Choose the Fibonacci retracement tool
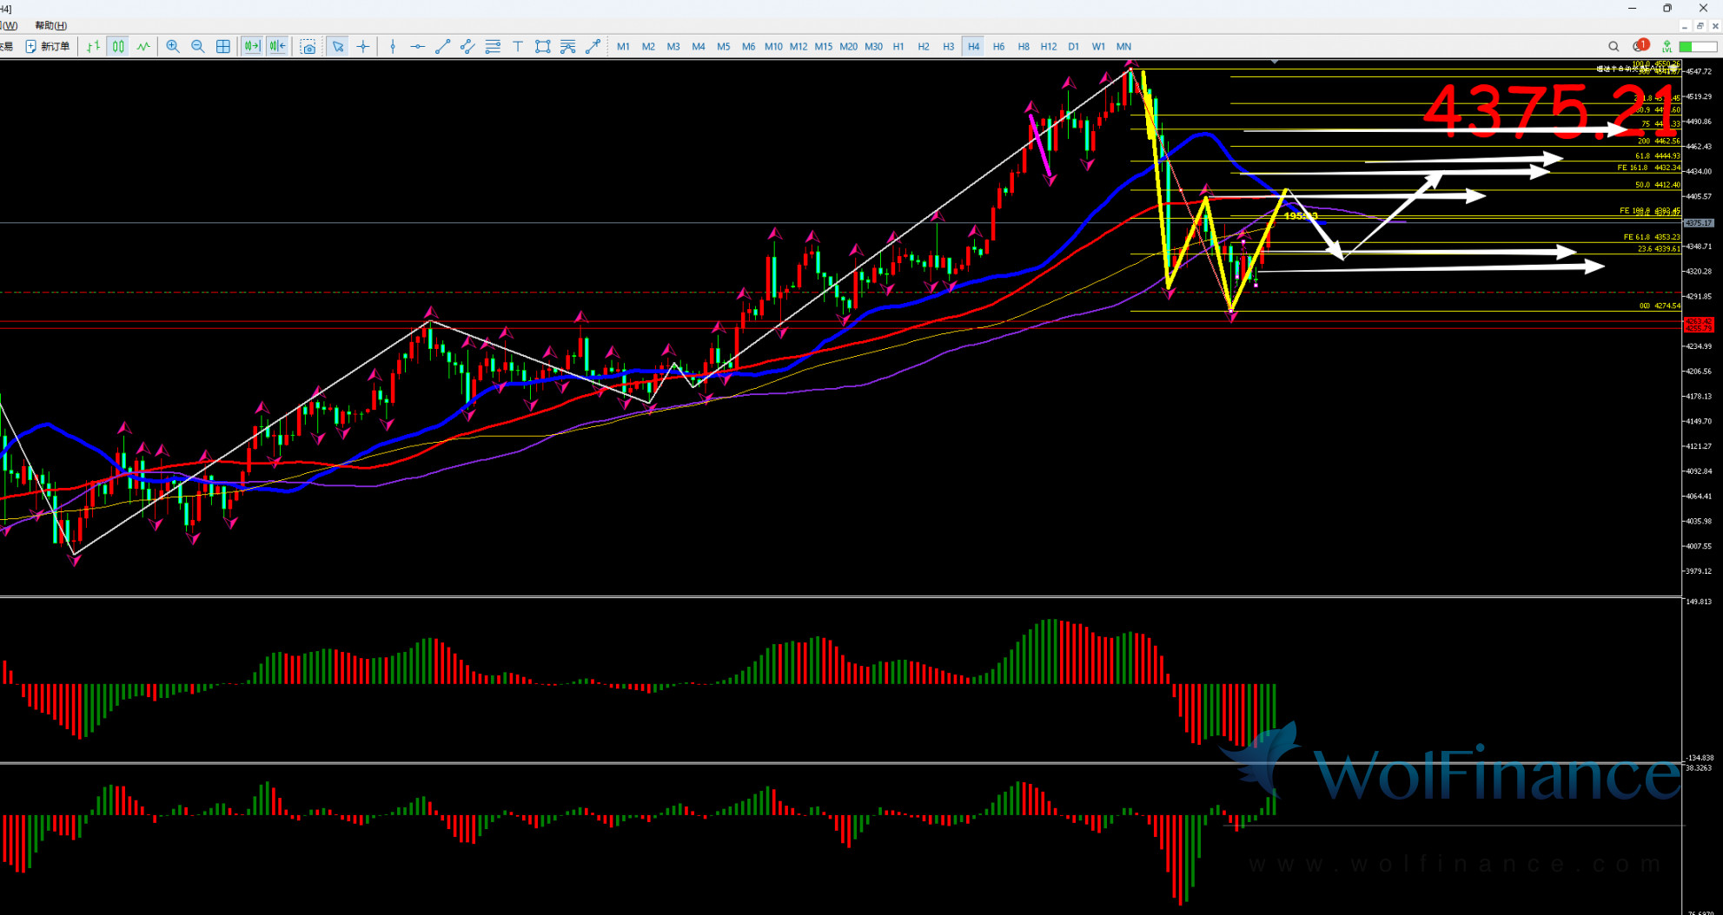The width and height of the screenshot is (1723, 915). pos(567,47)
